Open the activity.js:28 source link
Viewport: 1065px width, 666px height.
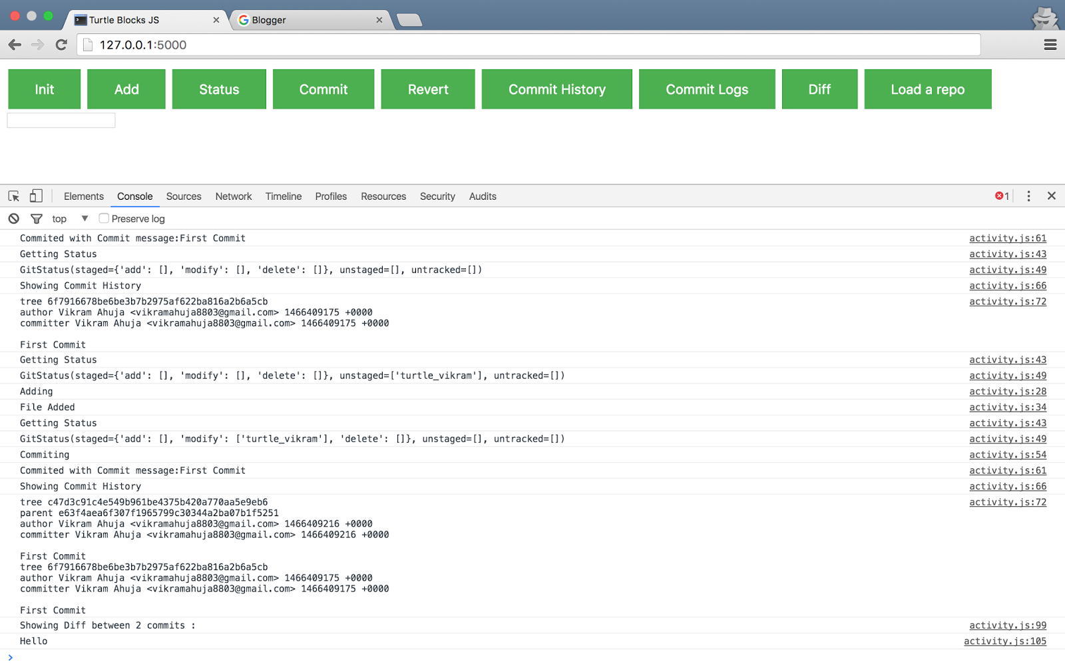click(1008, 392)
